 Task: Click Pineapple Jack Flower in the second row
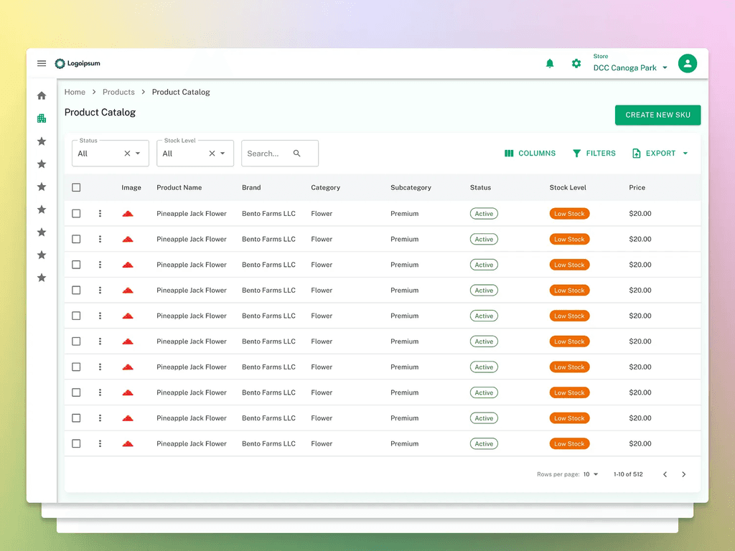tap(191, 239)
